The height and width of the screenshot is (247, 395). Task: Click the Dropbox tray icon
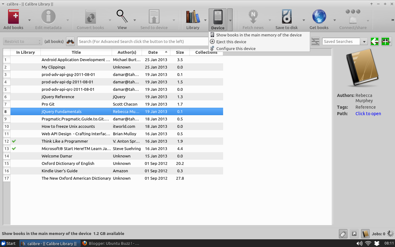[376, 243]
